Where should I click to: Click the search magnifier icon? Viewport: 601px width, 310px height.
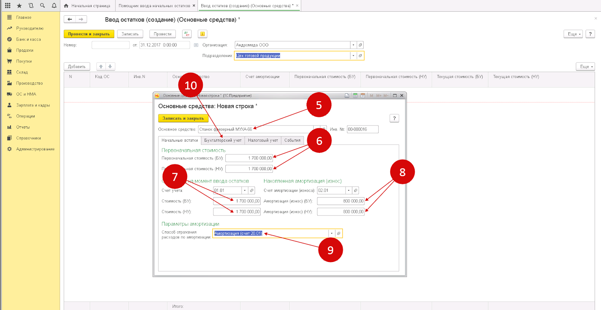point(42,6)
